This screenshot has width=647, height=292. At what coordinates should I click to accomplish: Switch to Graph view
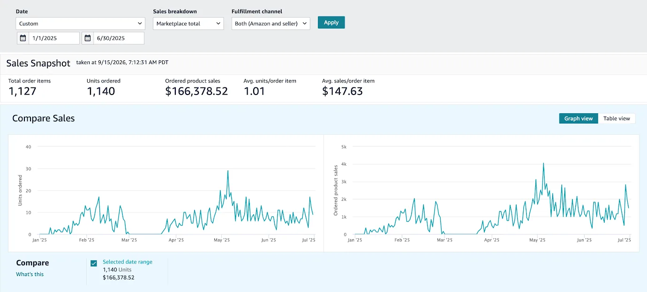point(579,118)
